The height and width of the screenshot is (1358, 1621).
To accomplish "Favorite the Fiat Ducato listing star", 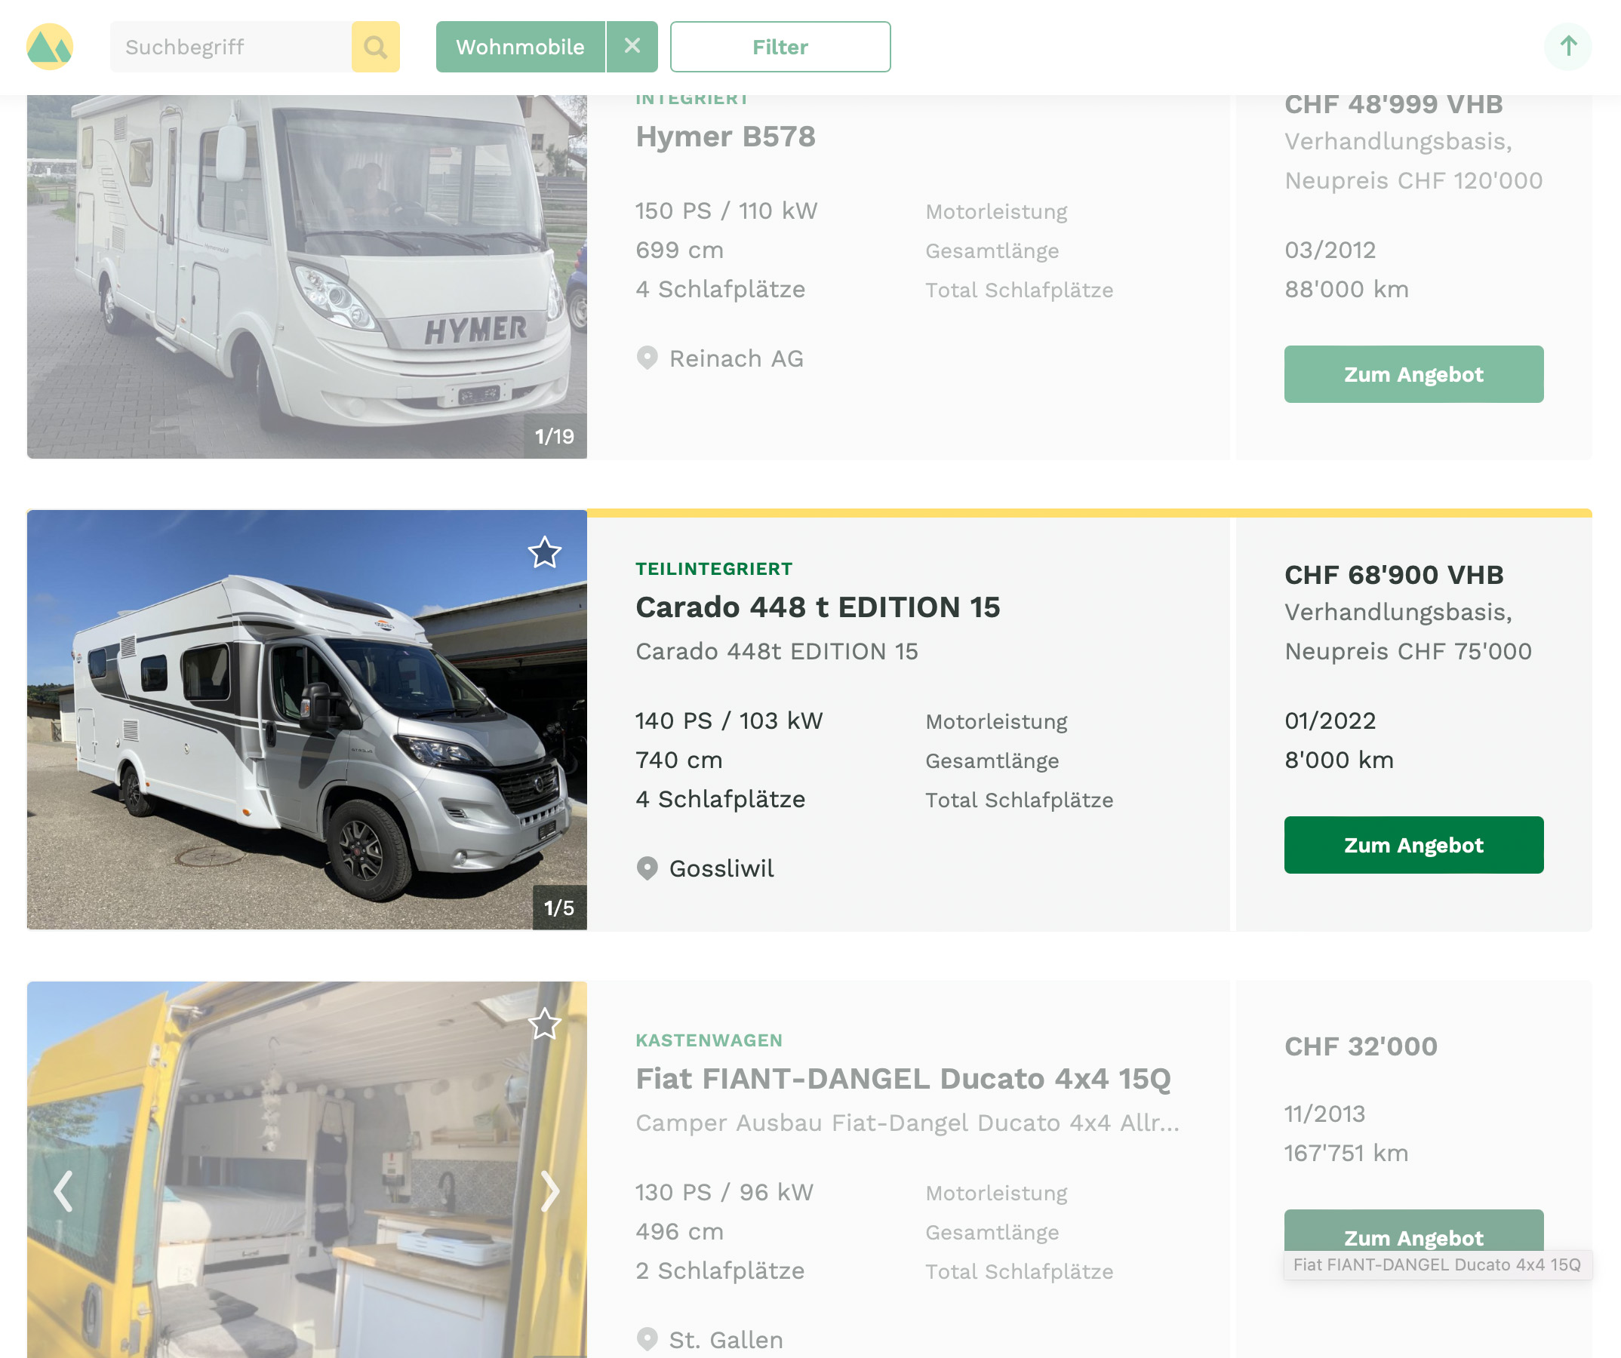I will (x=544, y=1024).
